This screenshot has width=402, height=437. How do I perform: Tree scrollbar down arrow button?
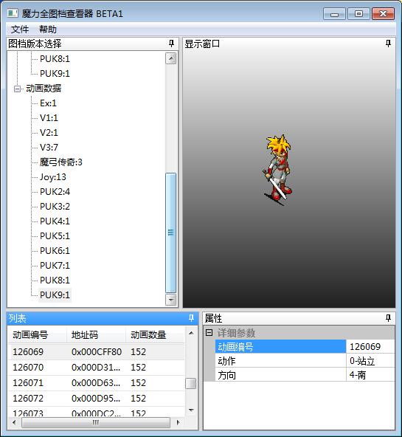[170, 300]
